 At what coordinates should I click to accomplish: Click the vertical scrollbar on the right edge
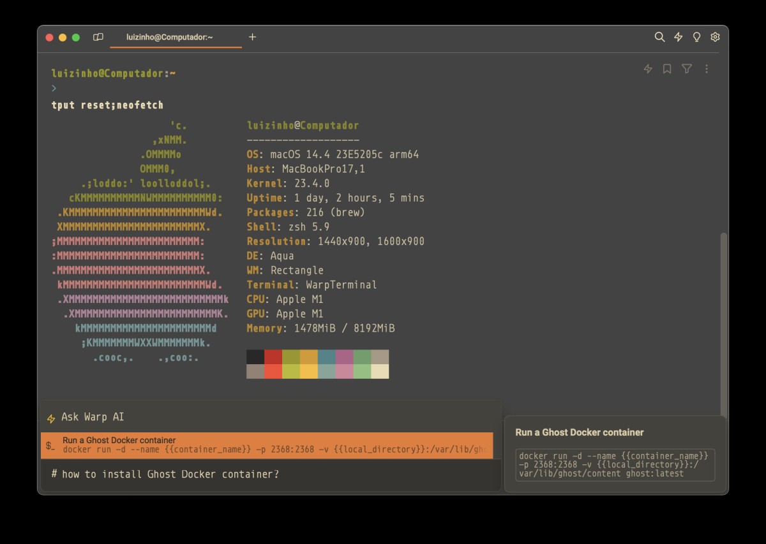point(723,319)
